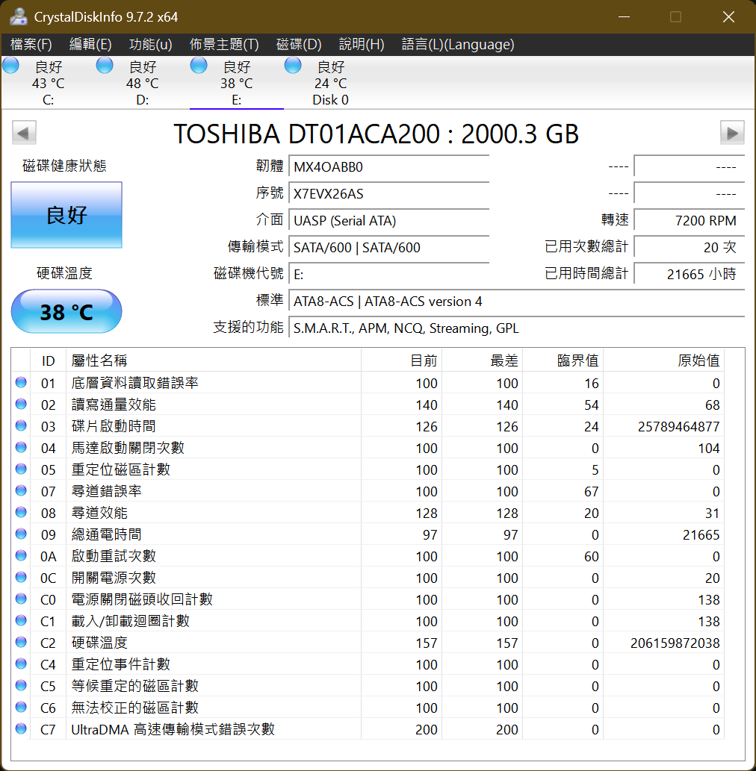Switch to the D: 48 °C drive tab
Viewport: 756px width, 771px height.
[x=142, y=83]
